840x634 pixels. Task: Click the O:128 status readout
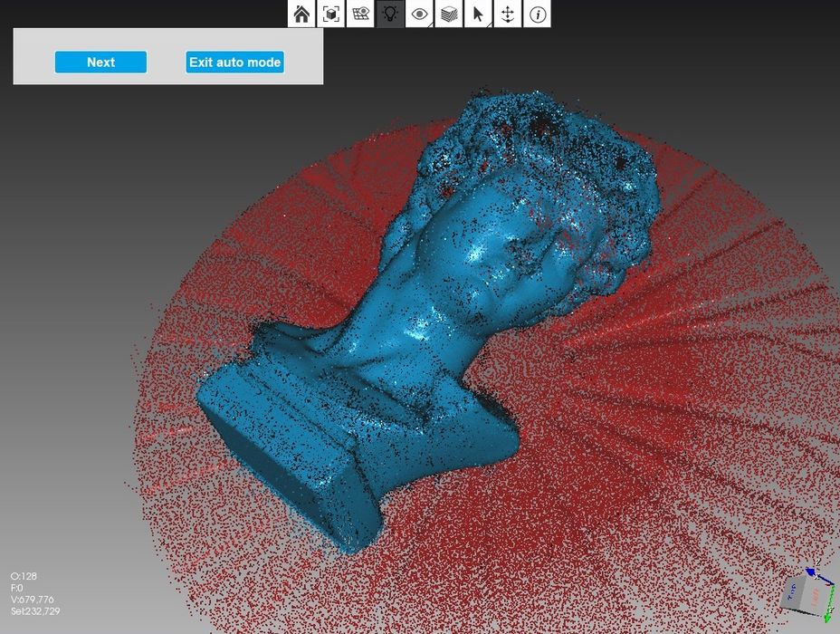pyautogui.click(x=22, y=576)
